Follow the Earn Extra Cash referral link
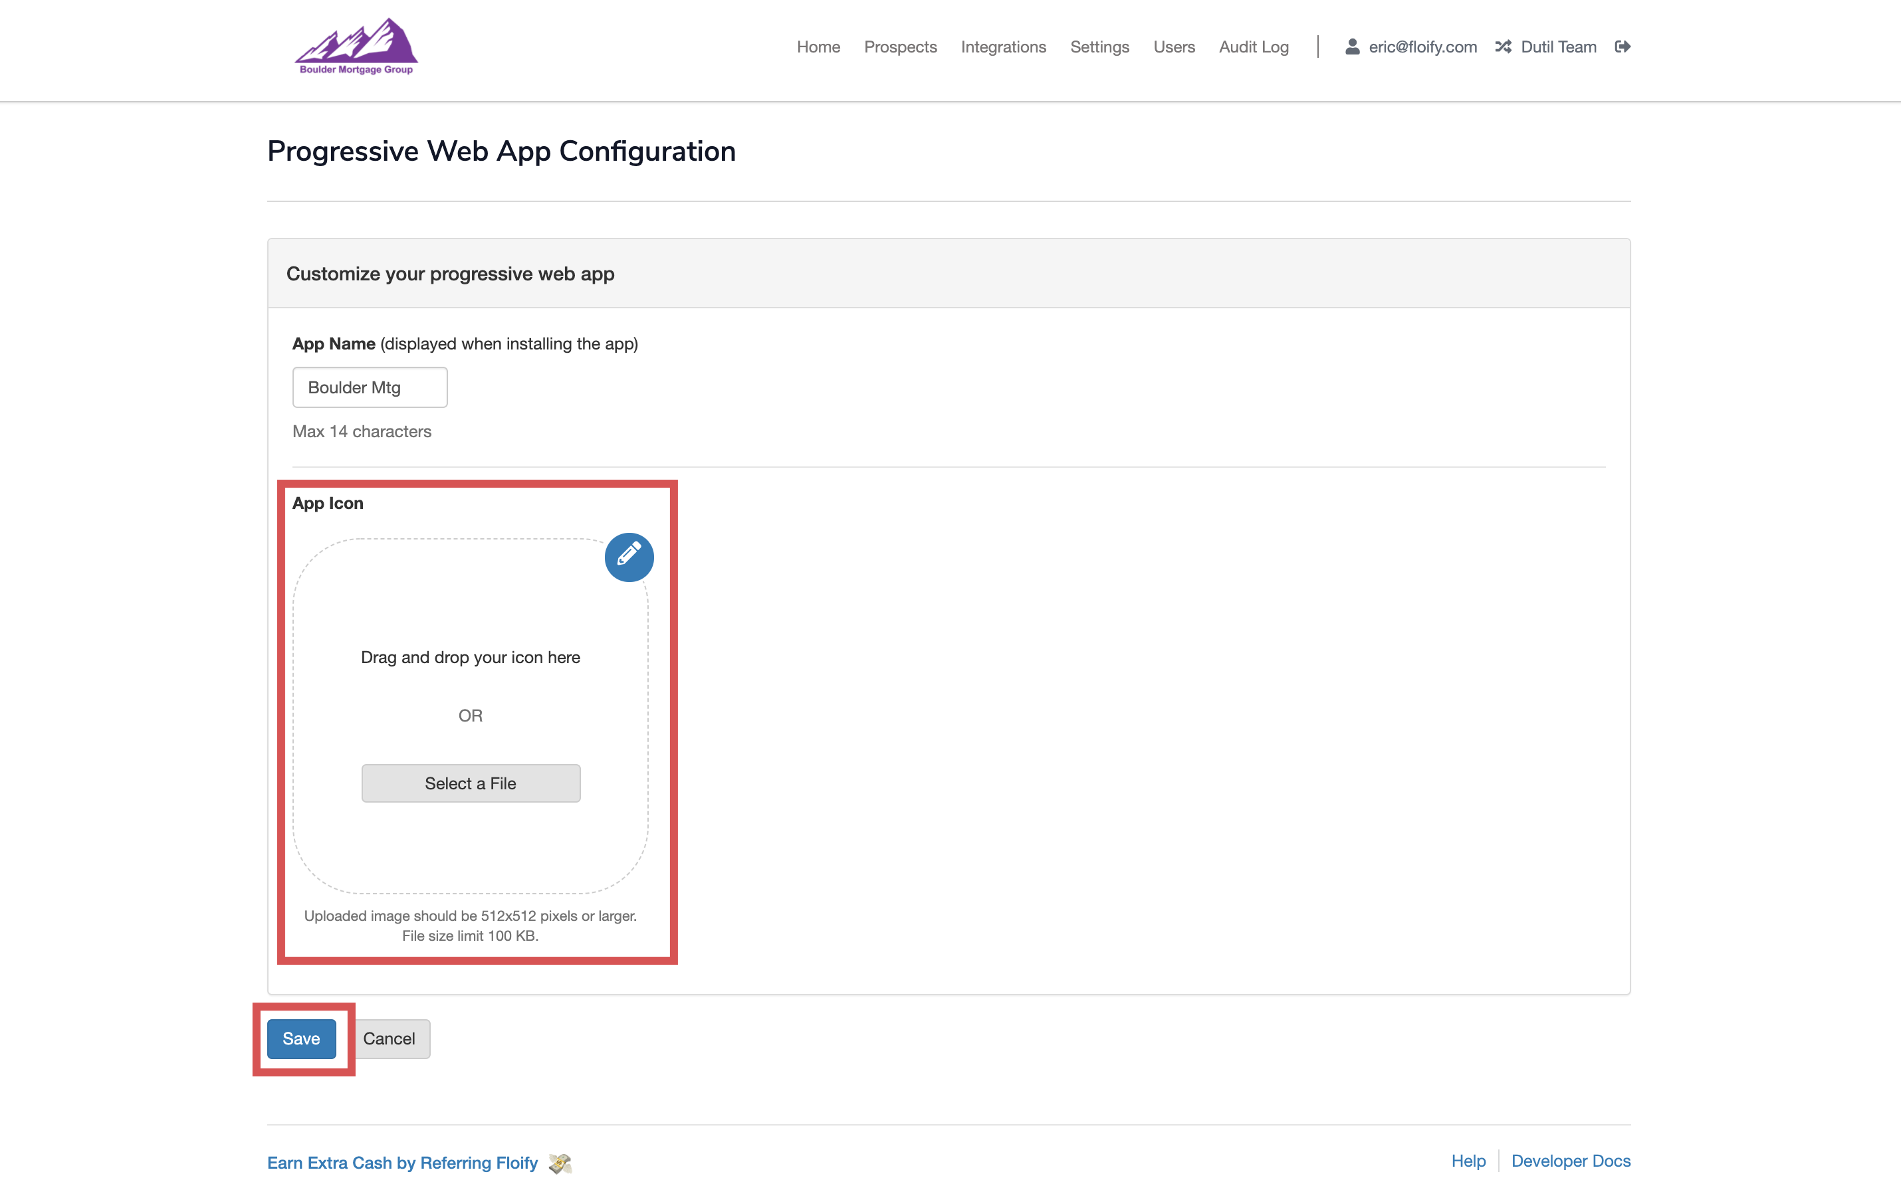The image size is (1901, 1180). pos(402,1162)
